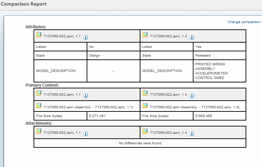The width and height of the screenshot is (262, 167).
Task: Select '7137060-002.asm, 1.1' text in Attributes header
Action: tap(62, 36)
